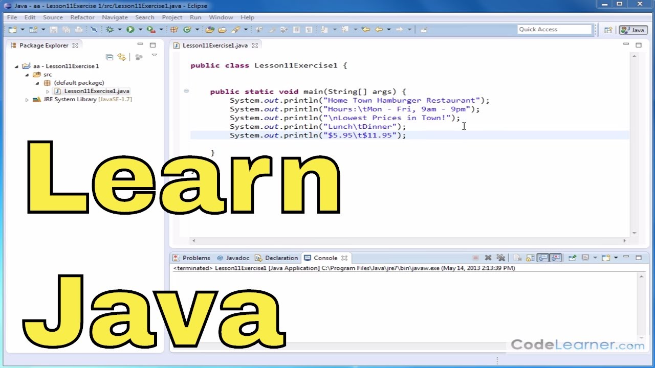The width and height of the screenshot is (655, 368).
Task: Collapse the (default package) node
Action: 37,83
